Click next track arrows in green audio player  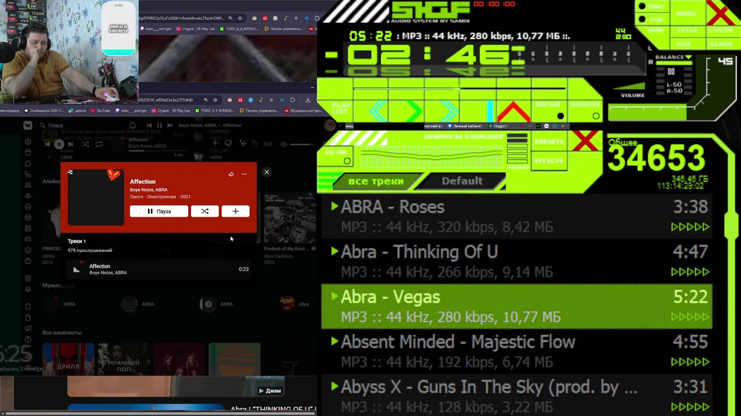click(449, 111)
